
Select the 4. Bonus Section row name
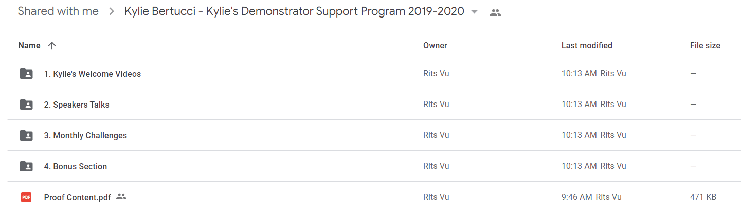point(76,166)
